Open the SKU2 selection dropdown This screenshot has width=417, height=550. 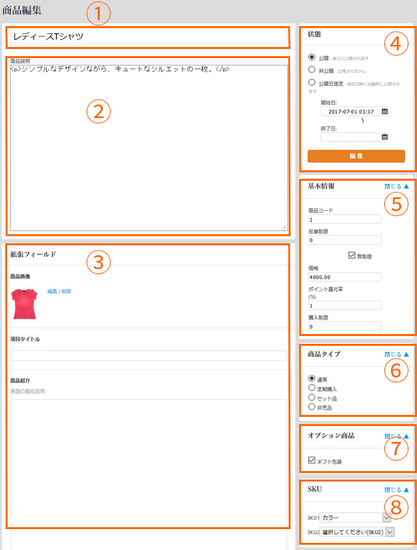(x=390, y=532)
